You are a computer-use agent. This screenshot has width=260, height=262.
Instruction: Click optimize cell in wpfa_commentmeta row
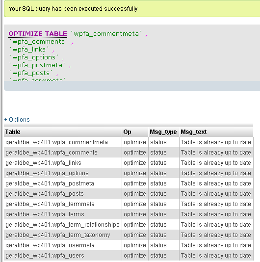(x=135, y=142)
